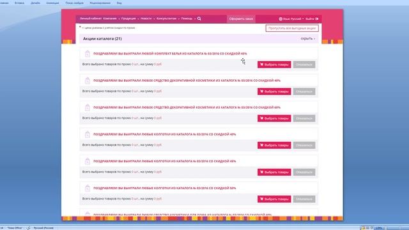
Task: Open the Продукция dropdown menu
Action: [x=130, y=19]
